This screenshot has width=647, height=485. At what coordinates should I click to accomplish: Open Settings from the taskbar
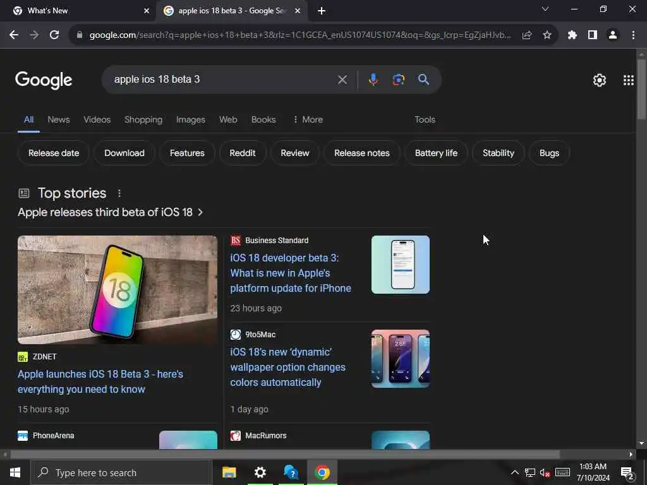click(260, 472)
